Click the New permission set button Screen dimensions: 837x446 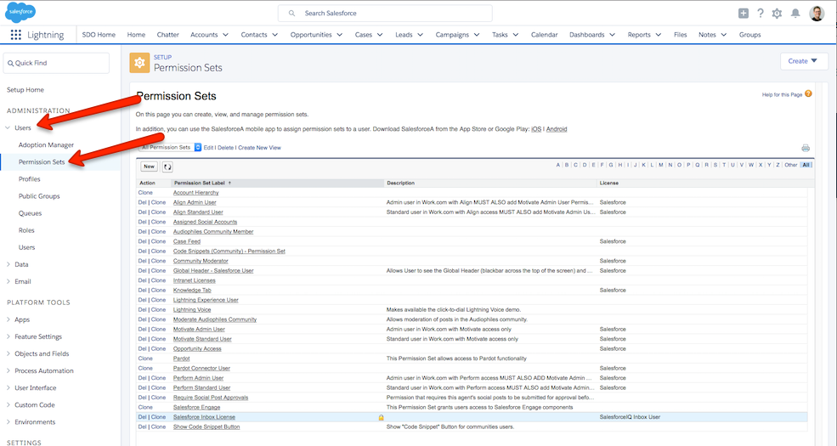pyautogui.click(x=149, y=167)
